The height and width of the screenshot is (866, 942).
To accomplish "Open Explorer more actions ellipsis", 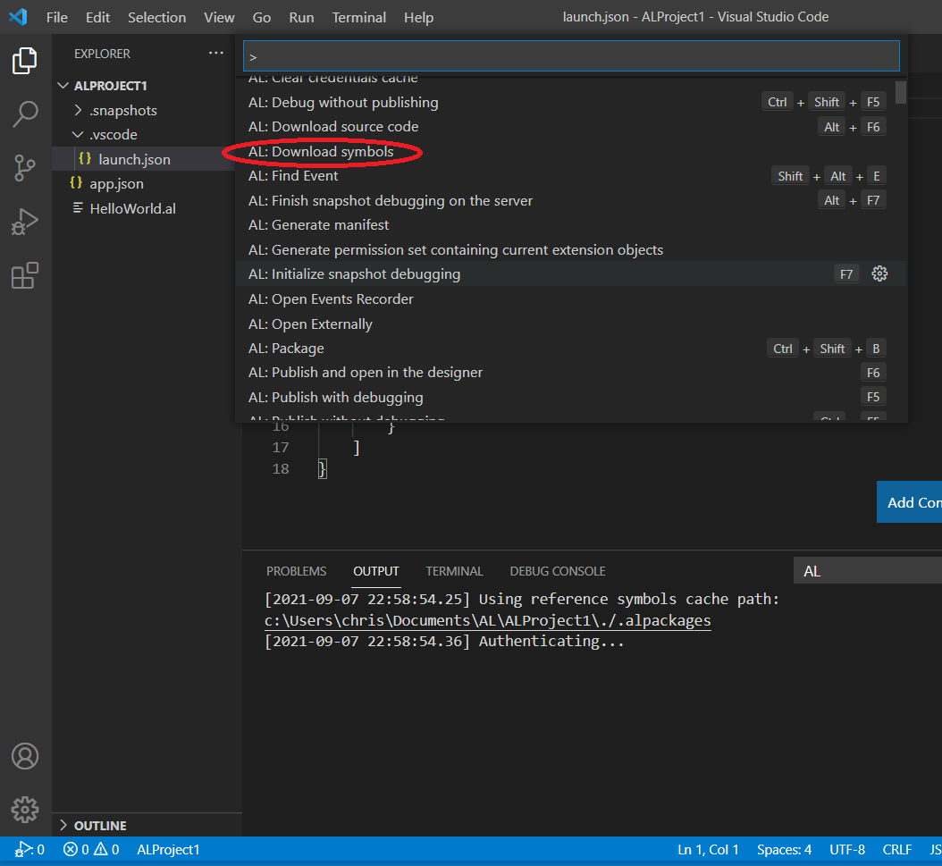I will [215, 54].
